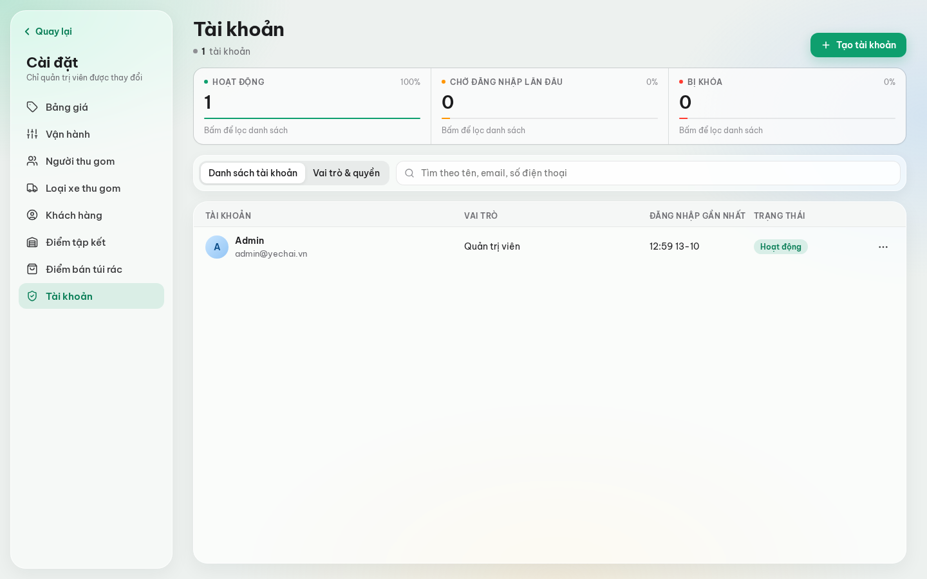927x579 pixels.
Task: Click the VAI TRÒ column header
Action: (481, 216)
